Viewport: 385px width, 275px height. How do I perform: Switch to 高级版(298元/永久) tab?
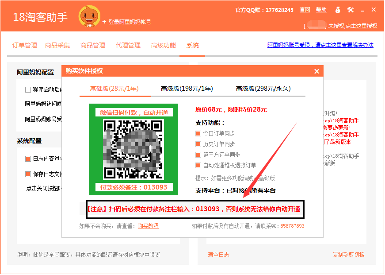tap(263, 89)
